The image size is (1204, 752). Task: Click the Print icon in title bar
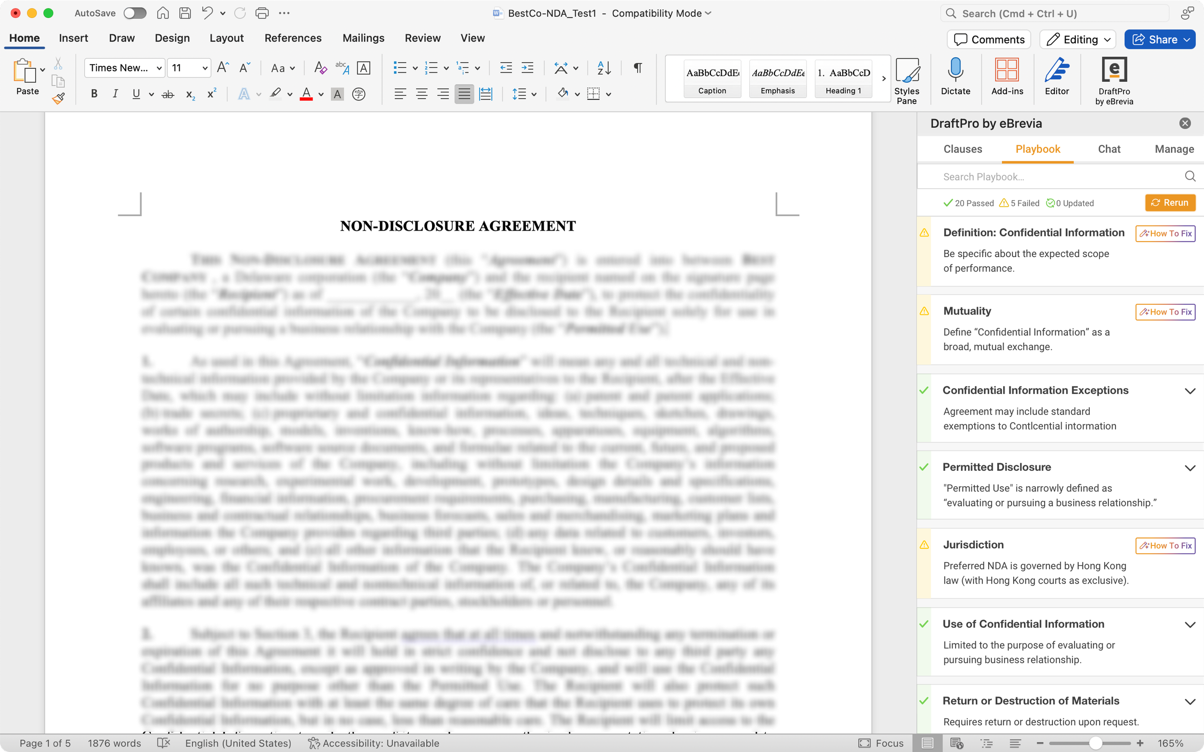(x=262, y=13)
